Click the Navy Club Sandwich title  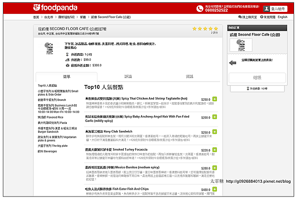pyautogui.click(x=109, y=131)
